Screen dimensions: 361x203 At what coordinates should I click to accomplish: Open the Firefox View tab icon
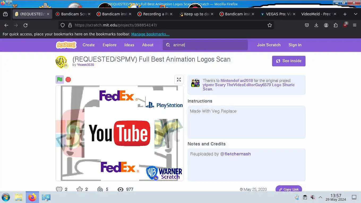pos(5,14)
